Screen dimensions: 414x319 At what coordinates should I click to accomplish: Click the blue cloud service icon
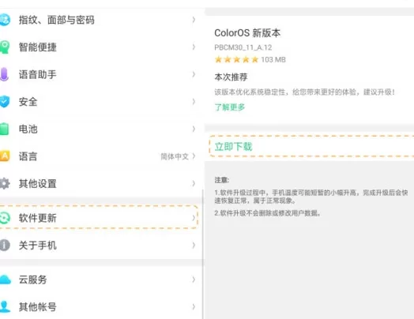[6, 280]
